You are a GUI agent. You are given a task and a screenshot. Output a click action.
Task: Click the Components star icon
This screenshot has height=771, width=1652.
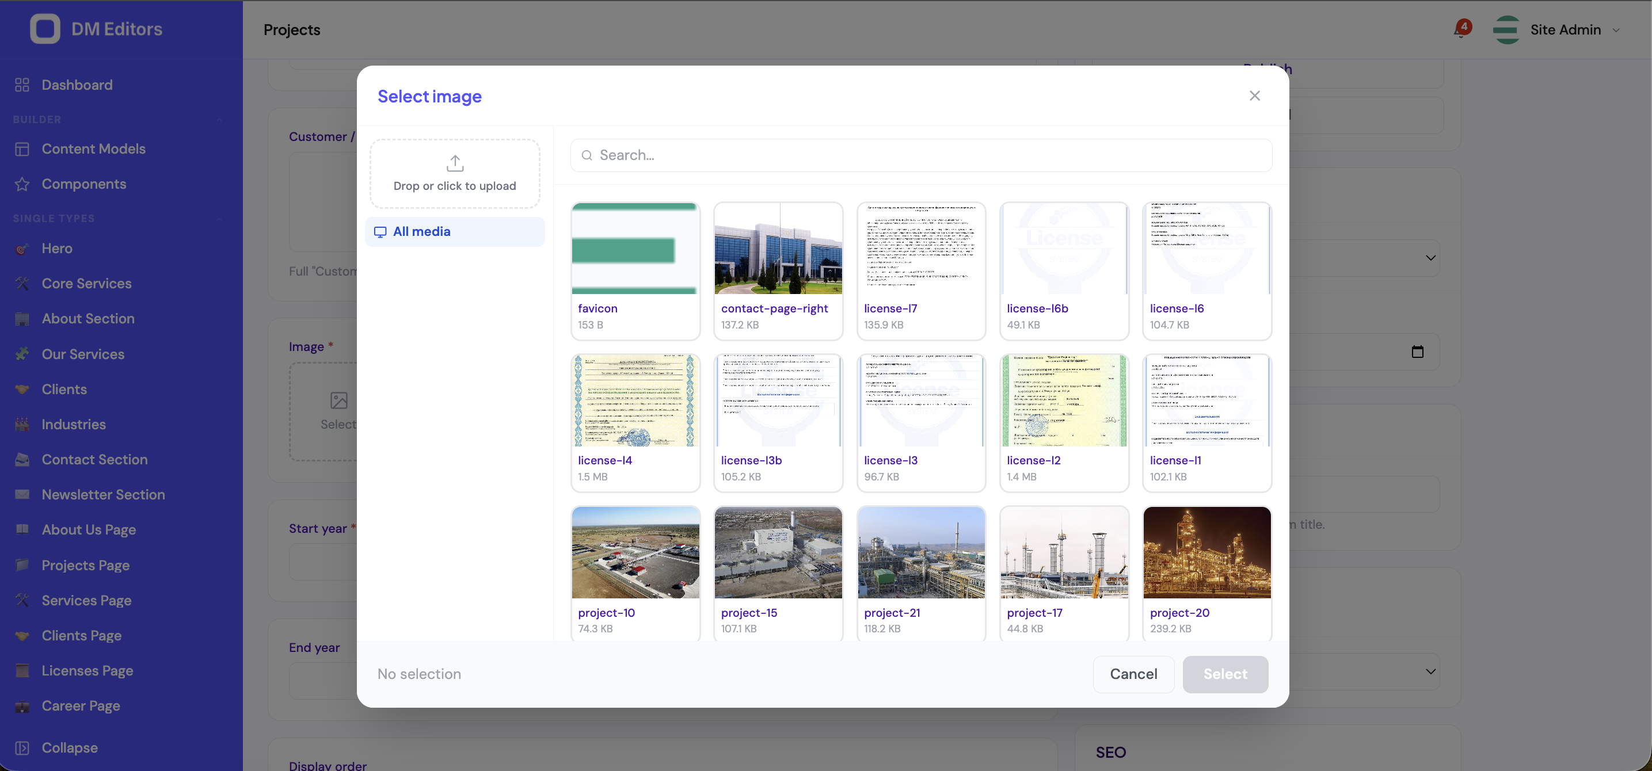point(22,184)
